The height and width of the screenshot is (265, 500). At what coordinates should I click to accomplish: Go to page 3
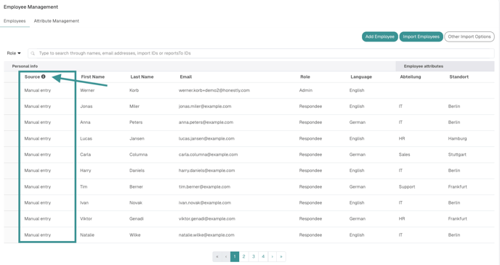tap(254, 256)
